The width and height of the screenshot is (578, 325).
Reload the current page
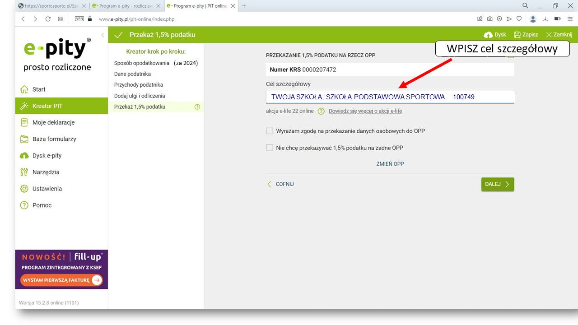point(48,19)
